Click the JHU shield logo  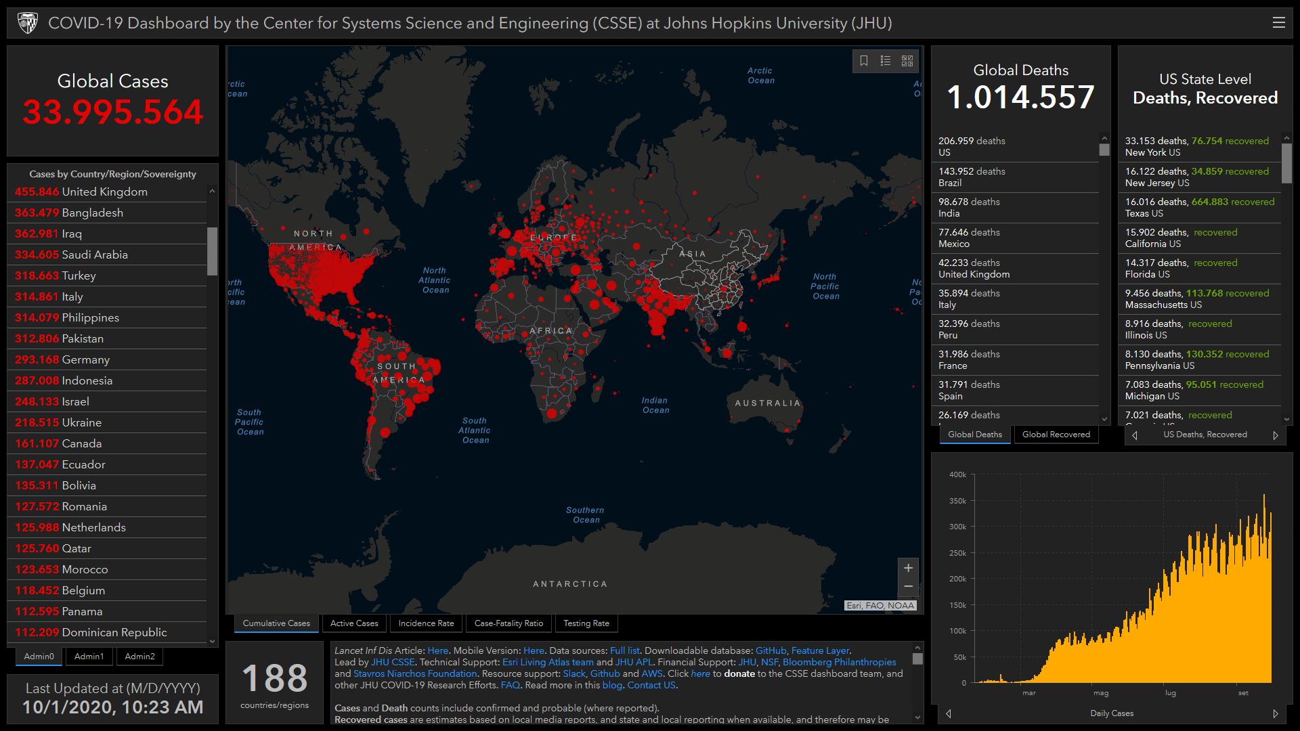(28, 23)
